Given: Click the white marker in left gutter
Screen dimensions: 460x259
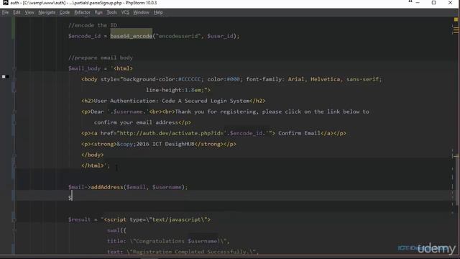Looking at the screenshot, I should pos(4,77).
